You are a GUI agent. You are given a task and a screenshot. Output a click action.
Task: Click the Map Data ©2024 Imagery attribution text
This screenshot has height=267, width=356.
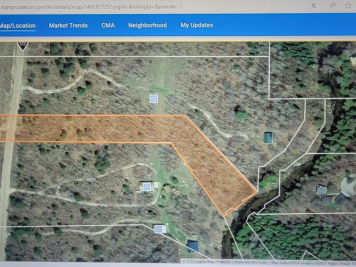pyautogui.click(x=313, y=263)
